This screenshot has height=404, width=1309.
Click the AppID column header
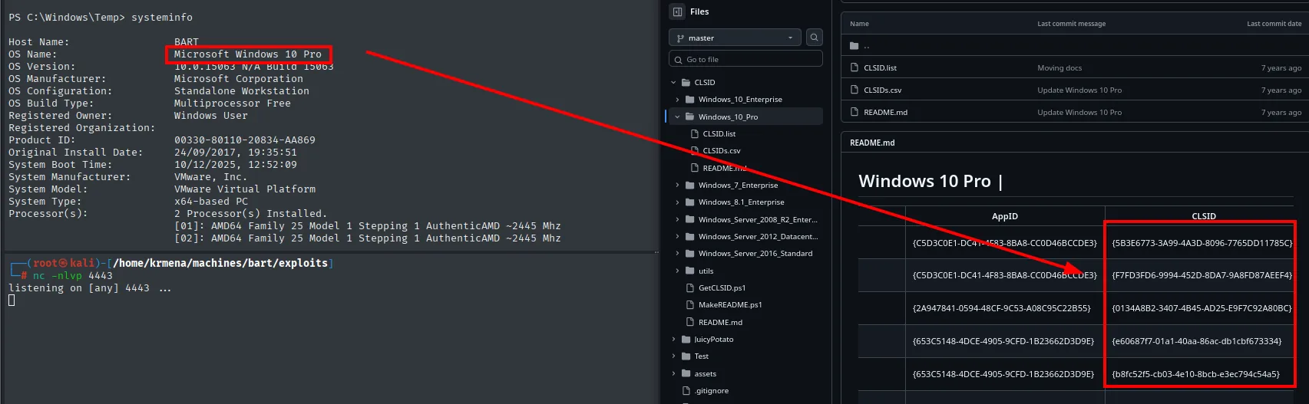pyautogui.click(x=1004, y=216)
